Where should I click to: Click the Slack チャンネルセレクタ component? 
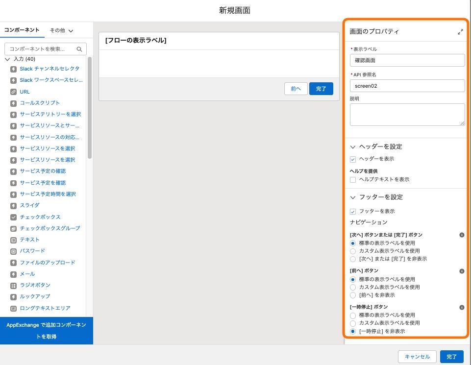(x=50, y=69)
